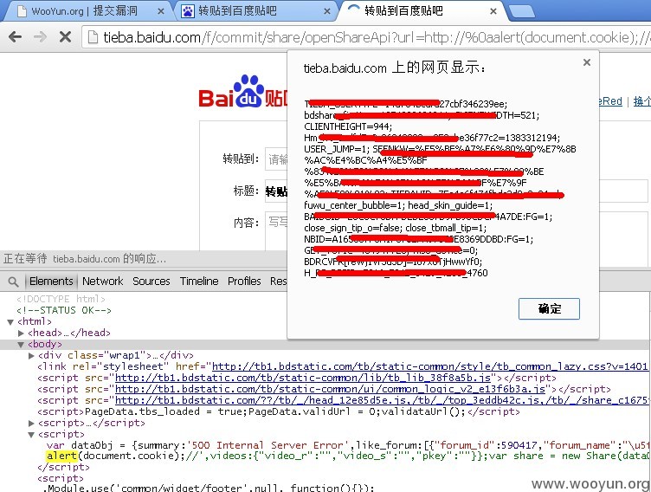Click the browser back arrow
The width and height of the screenshot is (651, 492).
coord(15,37)
